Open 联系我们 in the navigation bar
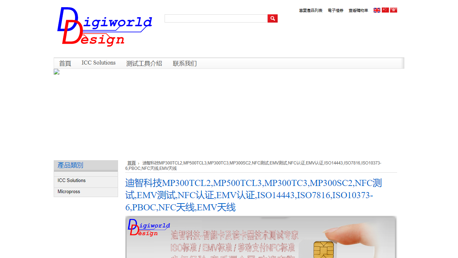 [x=185, y=63]
